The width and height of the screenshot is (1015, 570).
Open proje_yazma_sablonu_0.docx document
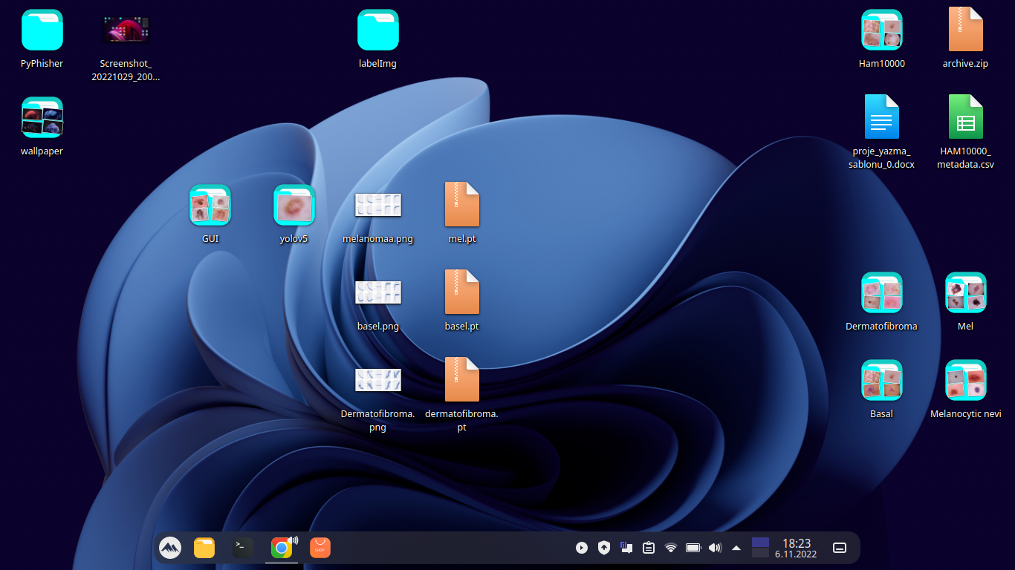(882, 117)
